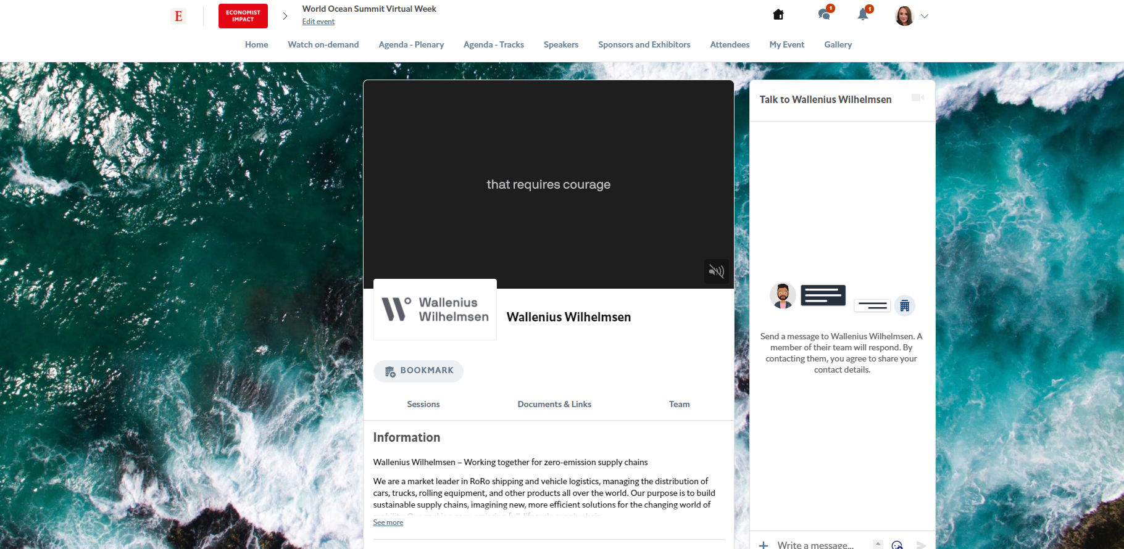
Task: Click the breadcrumb chevron arrow
Action: point(285,16)
